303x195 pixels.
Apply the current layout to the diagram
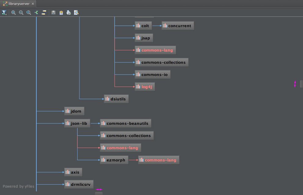pos(36,13)
